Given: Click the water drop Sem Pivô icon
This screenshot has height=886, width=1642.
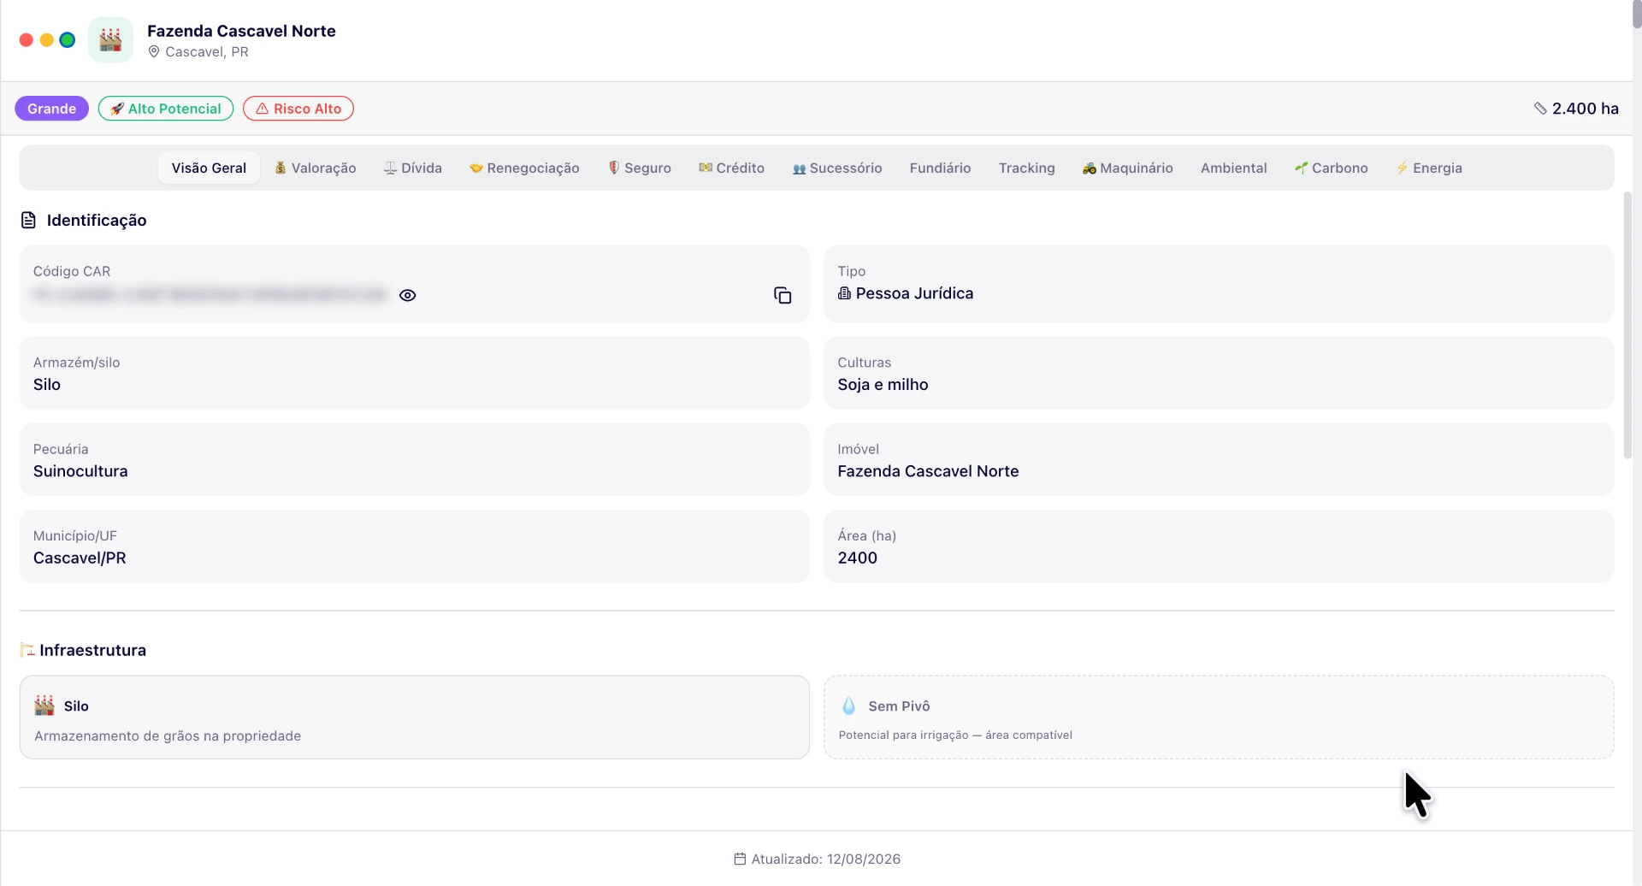Looking at the screenshot, I should tap(848, 706).
